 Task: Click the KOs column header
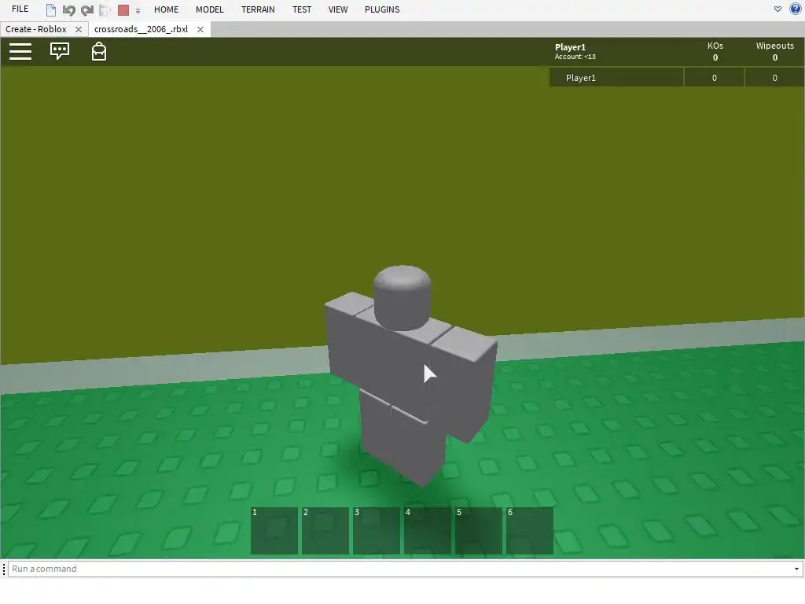(x=715, y=51)
